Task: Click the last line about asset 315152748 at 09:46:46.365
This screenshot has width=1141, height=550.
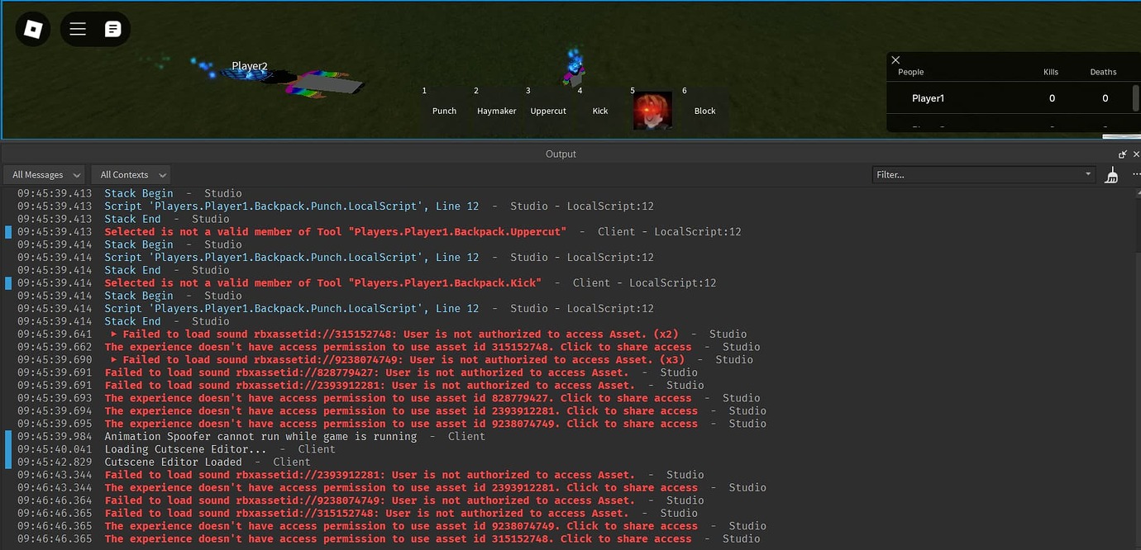Action: [x=398, y=538]
